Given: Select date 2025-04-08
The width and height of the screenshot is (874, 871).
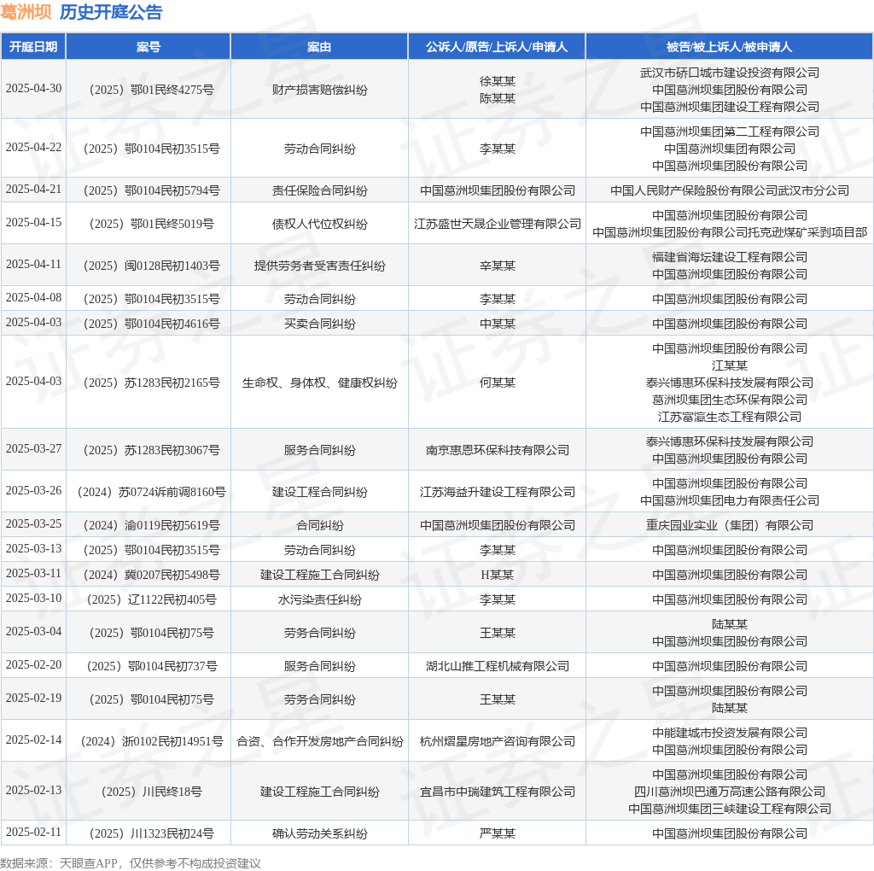Looking at the screenshot, I should (x=33, y=298).
